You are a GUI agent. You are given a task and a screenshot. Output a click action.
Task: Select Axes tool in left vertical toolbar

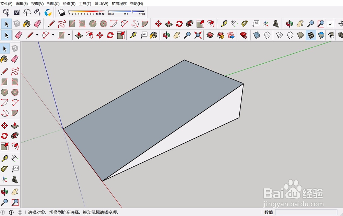point(4,179)
